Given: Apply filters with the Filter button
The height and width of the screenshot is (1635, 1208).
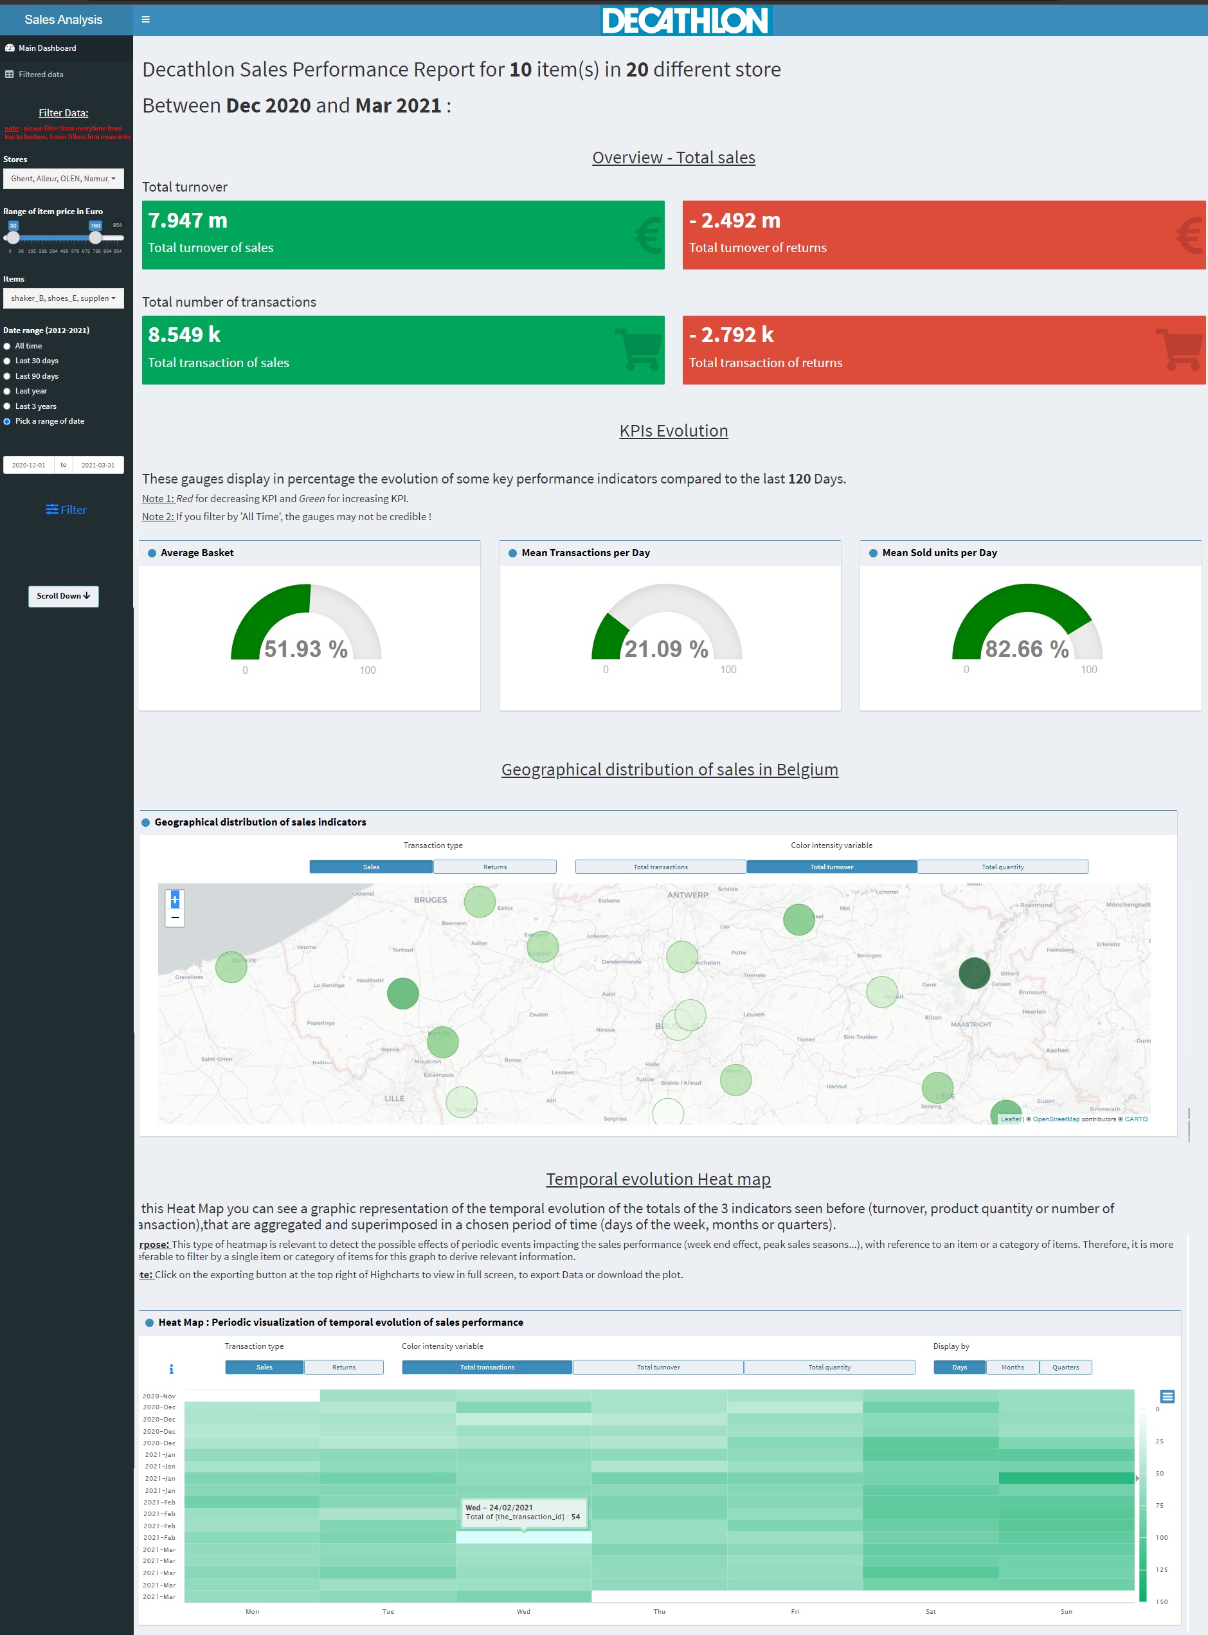Looking at the screenshot, I should pos(66,510).
